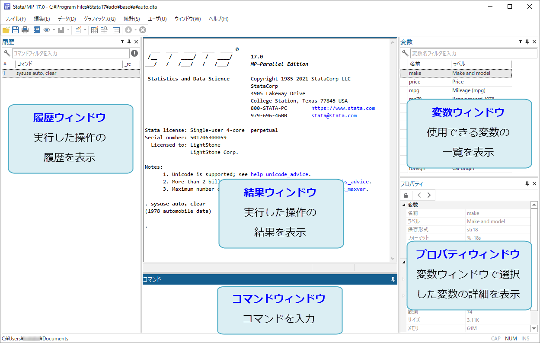Viewport: 540px width, 343px height.
Task: Go to previous variable in プロパティ
Action: pyautogui.click(x=419, y=195)
